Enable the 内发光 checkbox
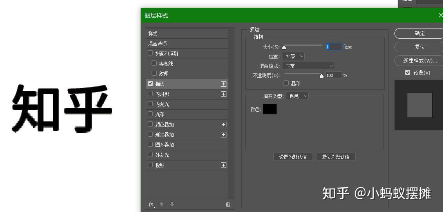This screenshot has width=443, height=212. [150, 104]
